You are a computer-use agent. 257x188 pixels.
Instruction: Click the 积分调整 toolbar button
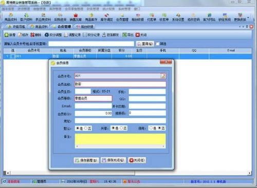pyautogui.click(x=53, y=35)
